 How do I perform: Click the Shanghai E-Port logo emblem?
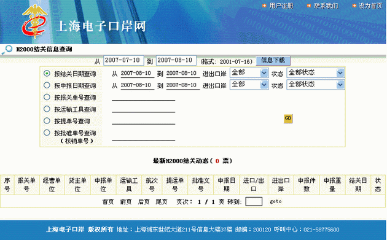[x=34, y=21]
